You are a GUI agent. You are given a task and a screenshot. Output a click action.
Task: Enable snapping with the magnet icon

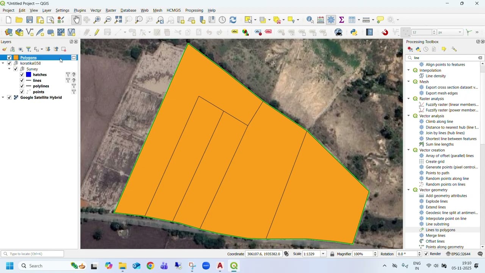click(385, 32)
